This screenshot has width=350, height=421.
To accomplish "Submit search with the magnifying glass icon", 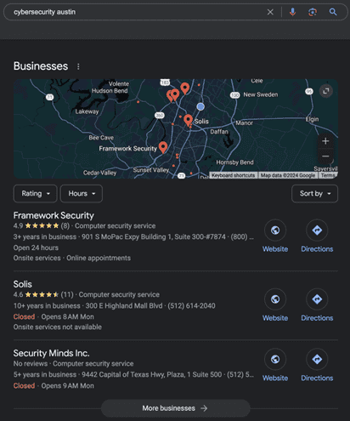I will (333, 12).
